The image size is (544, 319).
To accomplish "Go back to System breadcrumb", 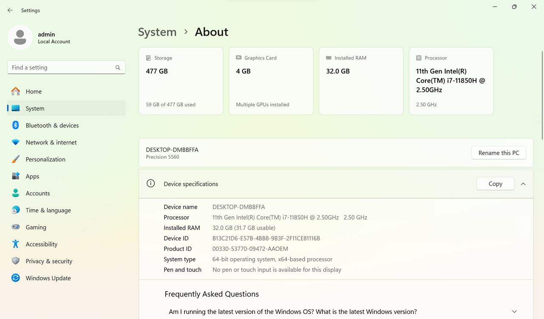I will pyautogui.click(x=157, y=32).
